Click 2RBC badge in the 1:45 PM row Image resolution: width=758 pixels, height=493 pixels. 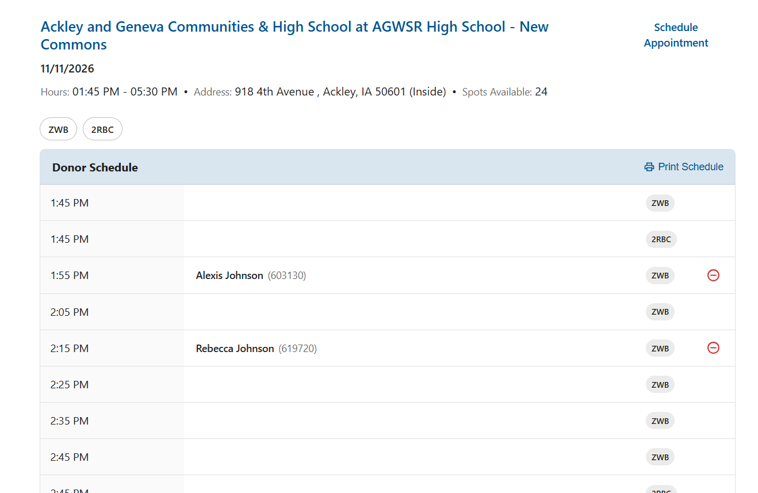point(661,239)
